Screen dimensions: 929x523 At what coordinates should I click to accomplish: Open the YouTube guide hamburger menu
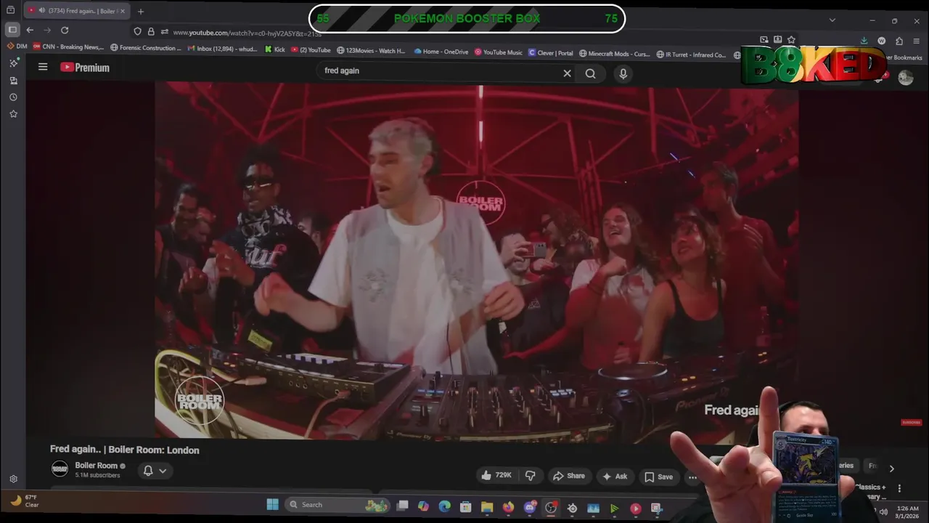point(43,67)
